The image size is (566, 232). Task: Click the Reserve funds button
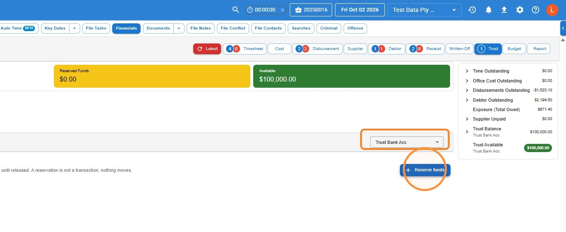pos(425,170)
